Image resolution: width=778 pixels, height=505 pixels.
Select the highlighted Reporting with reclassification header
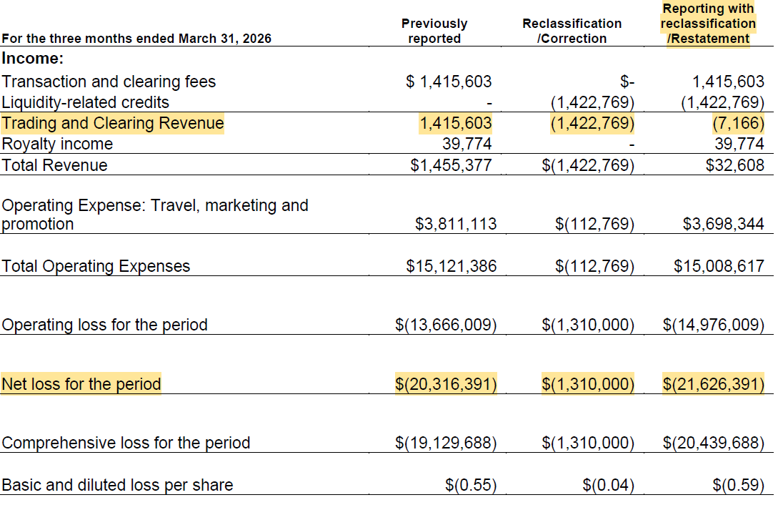pyautogui.click(x=708, y=24)
